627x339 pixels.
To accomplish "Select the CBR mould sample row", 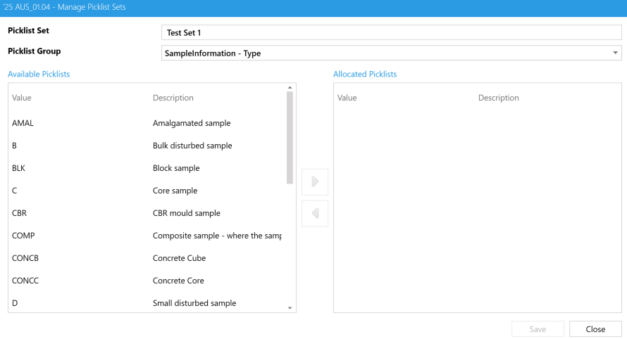I will tap(147, 213).
